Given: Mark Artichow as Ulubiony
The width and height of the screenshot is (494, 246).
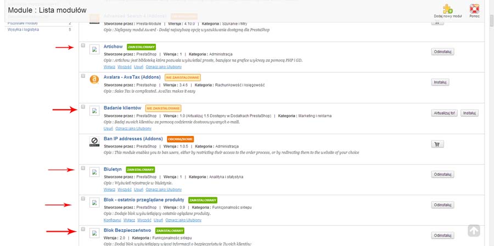Looking at the screenshot, I should coord(164,67).
